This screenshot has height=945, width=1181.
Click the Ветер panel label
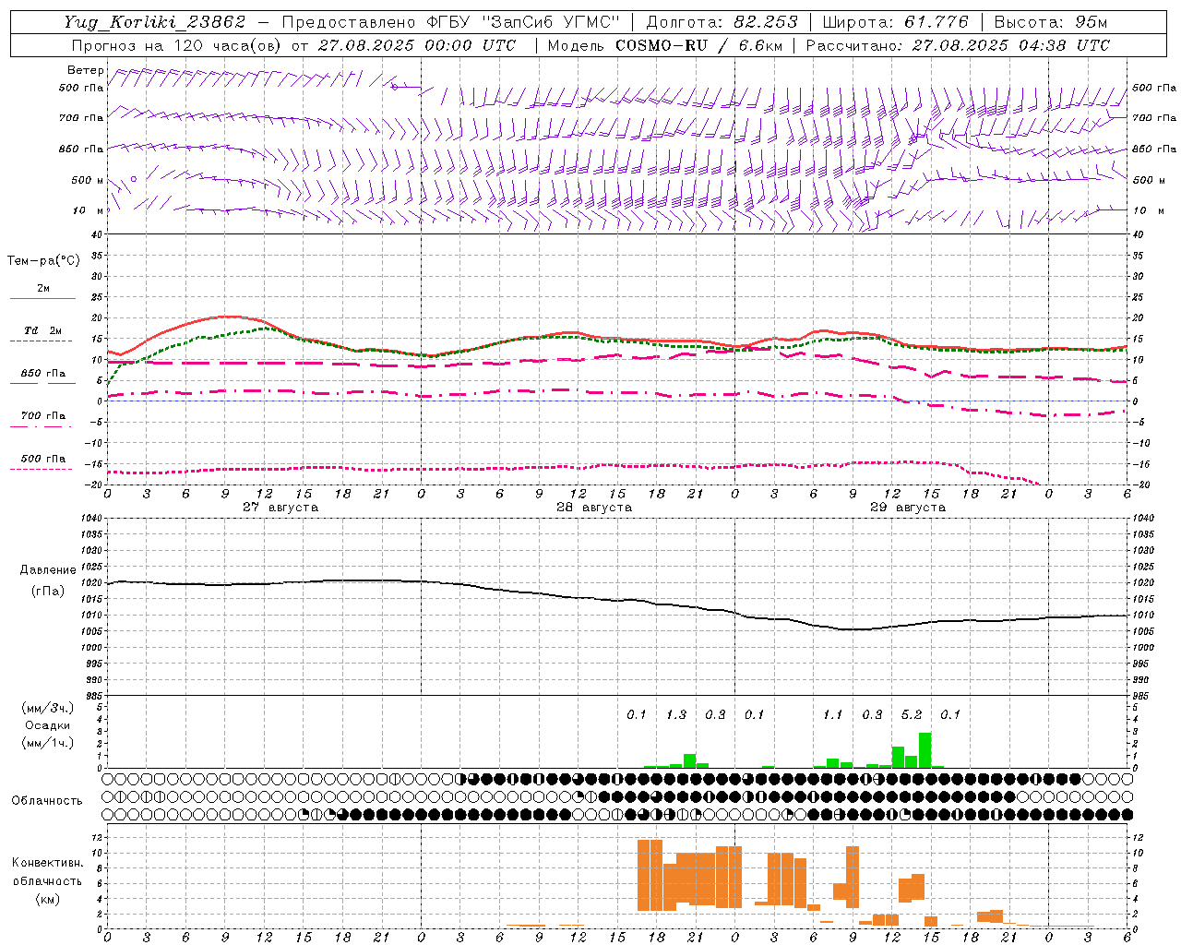point(86,70)
